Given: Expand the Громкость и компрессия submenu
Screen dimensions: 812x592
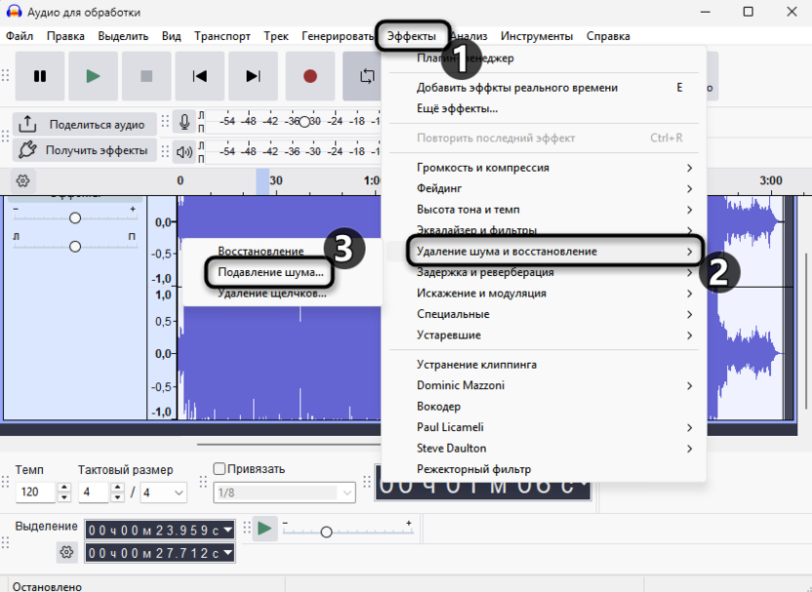Looking at the screenshot, I should coord(552,168).
